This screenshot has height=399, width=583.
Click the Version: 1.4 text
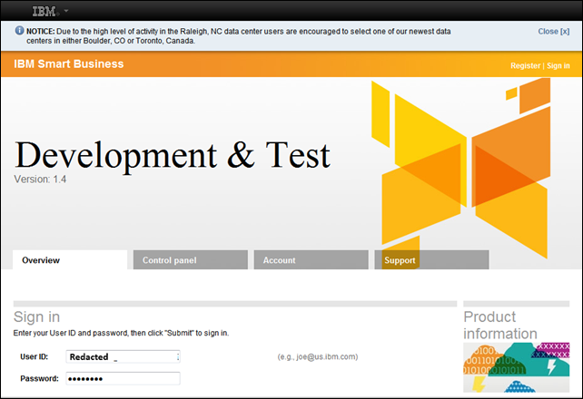click(x=40, y=180)
